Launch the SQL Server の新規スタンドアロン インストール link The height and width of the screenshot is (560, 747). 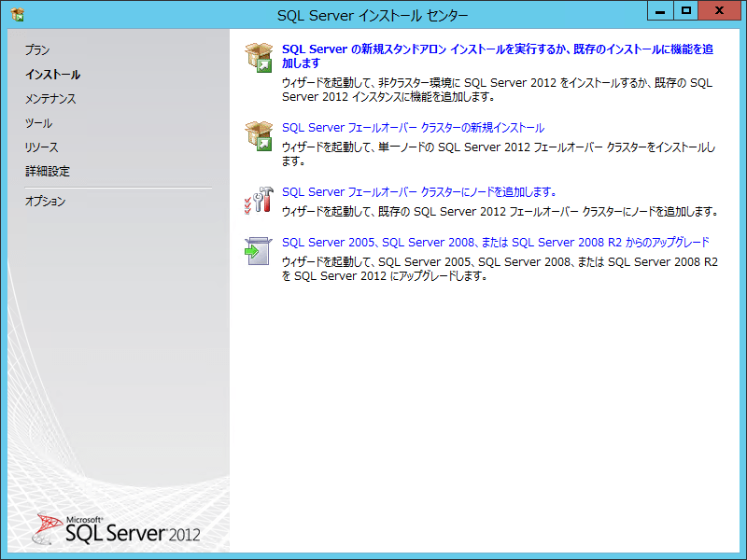(x=498, y=56)
